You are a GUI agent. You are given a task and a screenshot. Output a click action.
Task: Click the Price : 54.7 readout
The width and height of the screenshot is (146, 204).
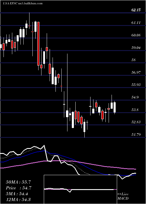tap(19, 188)
